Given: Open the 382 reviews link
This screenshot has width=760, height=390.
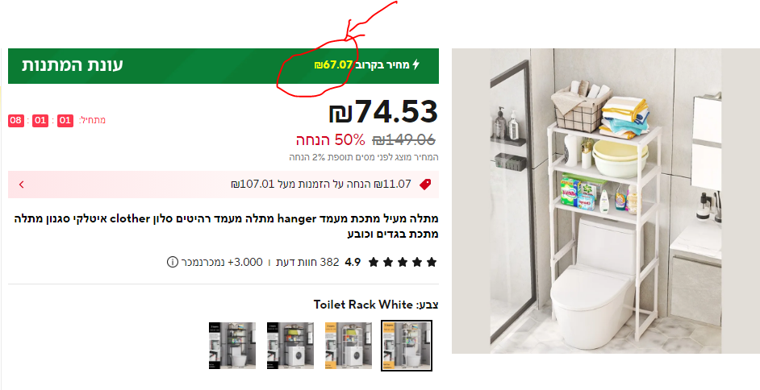Looking at the screenshot, I should click(307, 262).
